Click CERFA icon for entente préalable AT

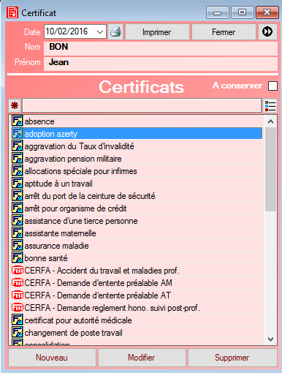tap(18, 295)
